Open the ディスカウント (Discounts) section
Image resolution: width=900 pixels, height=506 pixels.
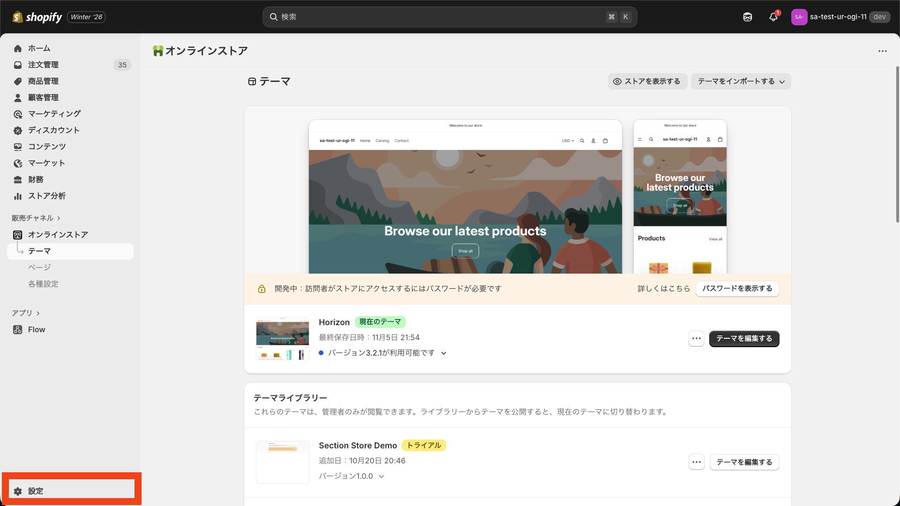coord(53,130)
